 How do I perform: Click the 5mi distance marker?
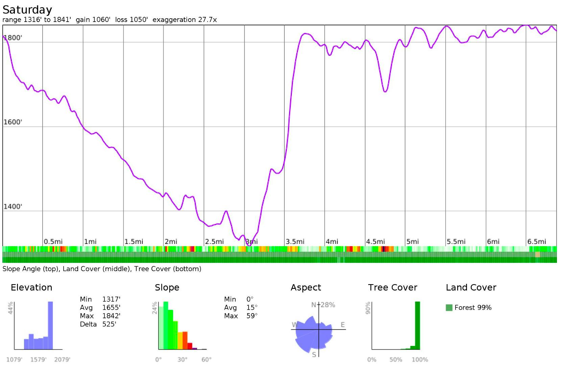tap(413, 242)
